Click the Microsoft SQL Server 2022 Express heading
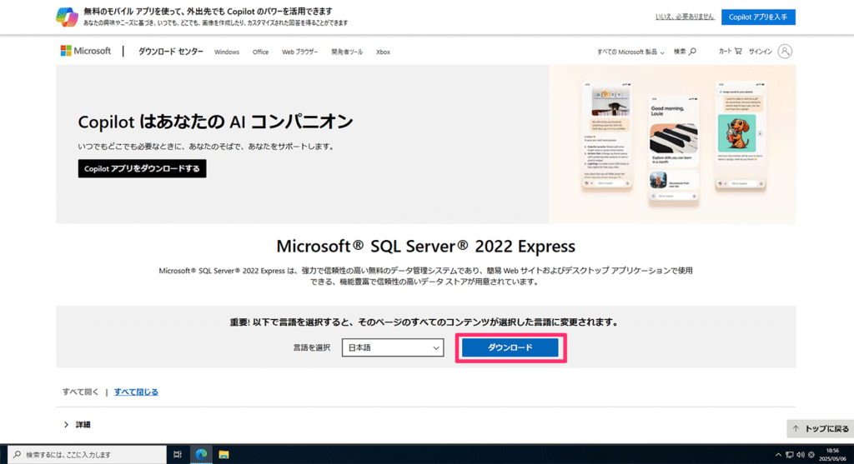The image size is (854, 464). (x=426, y=247)
